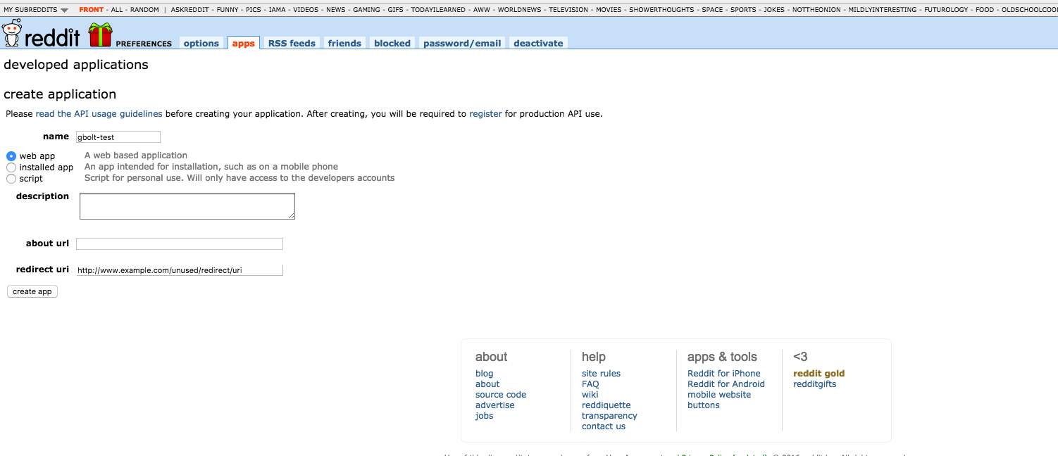
Task: Open the friends tab
Action: [x=344, y=43]
